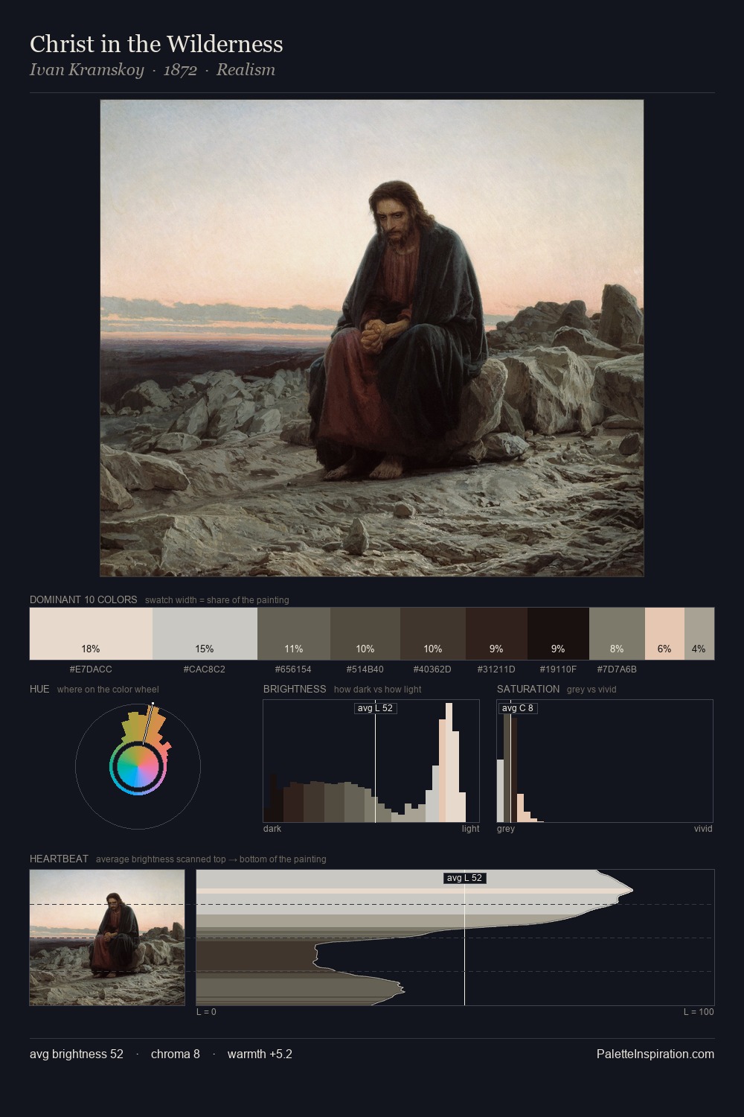Screen dimensions: 744x1117
Task: Choose the 9% swatch #19110F
Action: pyautogui.click(x=558, y=634)
